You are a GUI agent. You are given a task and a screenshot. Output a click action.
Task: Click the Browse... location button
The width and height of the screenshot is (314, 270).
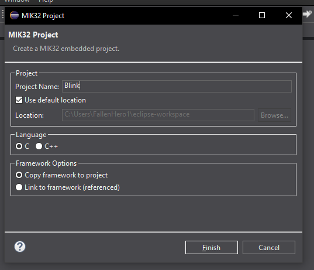click(274, 115)
